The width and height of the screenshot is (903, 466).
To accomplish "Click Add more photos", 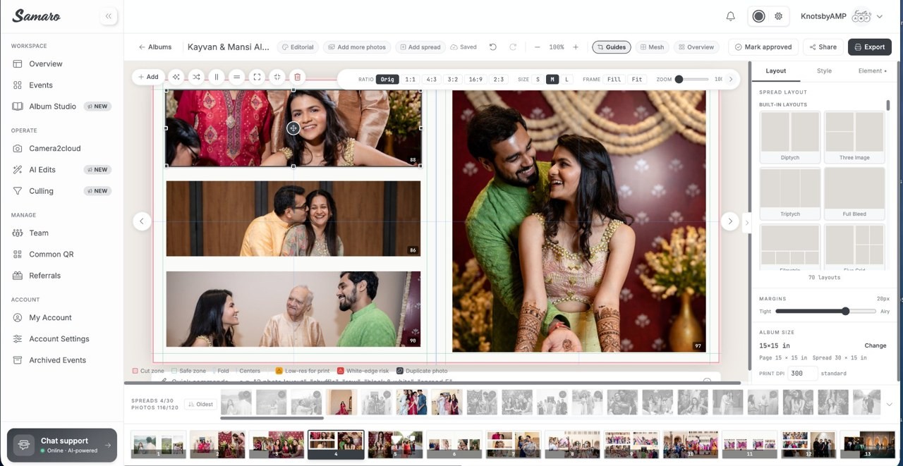I will 357,47.
